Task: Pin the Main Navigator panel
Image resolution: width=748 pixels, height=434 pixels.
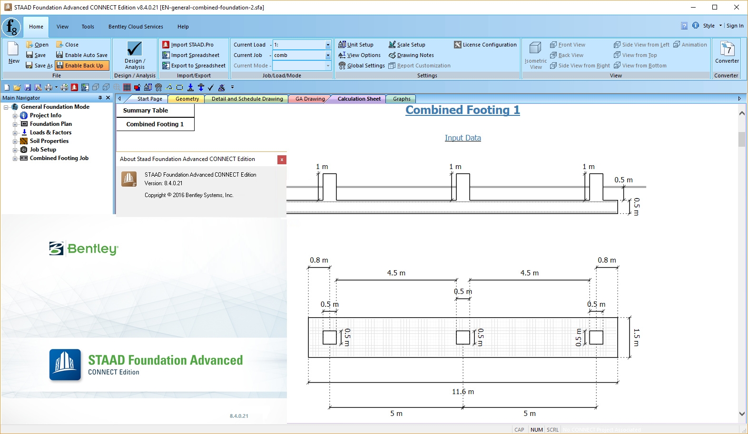Action: (100, 98)
